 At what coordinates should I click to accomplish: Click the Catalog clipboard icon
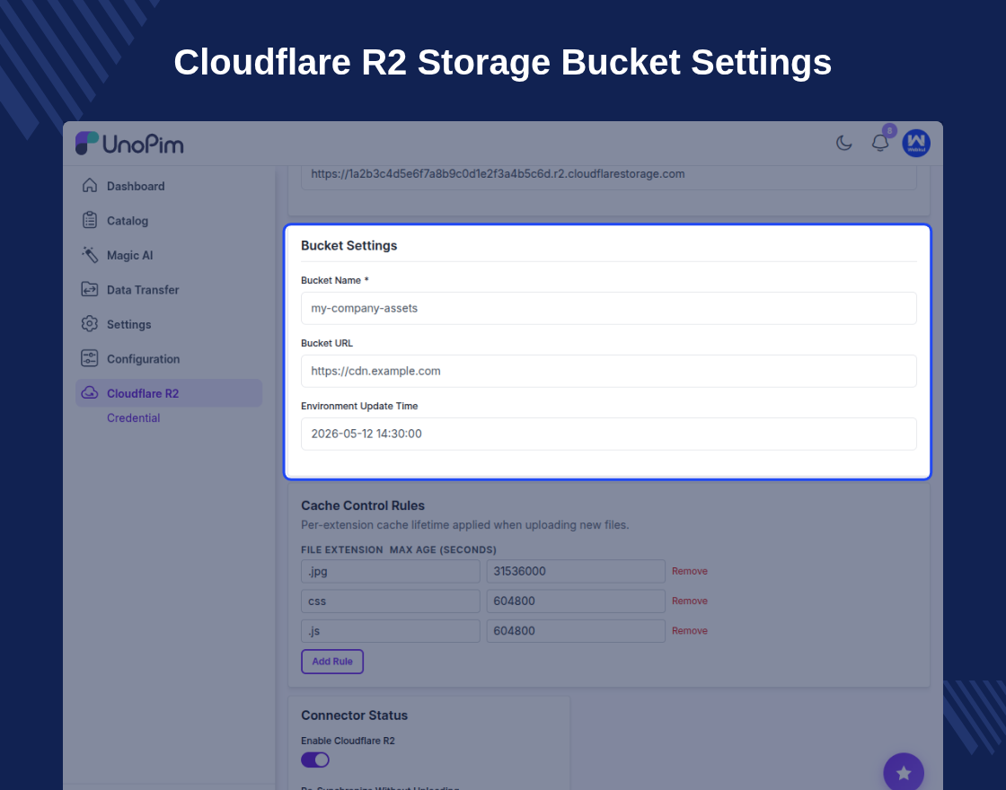coord(90,220)
